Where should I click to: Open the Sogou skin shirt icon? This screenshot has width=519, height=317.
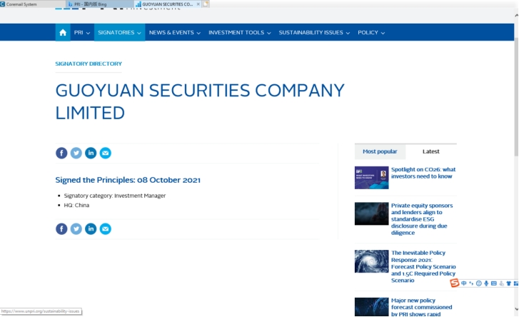509,283
